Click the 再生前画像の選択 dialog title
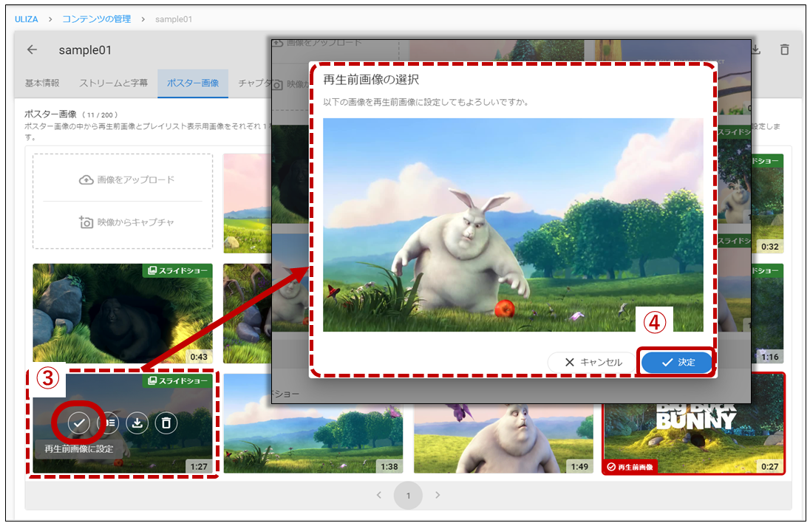Screen dimensions: 810x523 pos(371,80)
